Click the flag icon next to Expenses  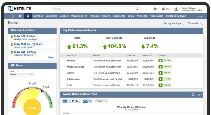(68, 79)
